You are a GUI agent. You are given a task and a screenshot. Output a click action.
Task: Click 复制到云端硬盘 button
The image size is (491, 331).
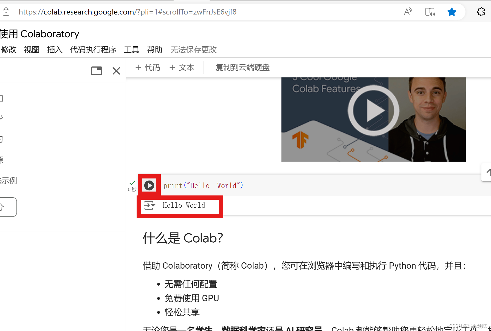[x=242, y=67]
